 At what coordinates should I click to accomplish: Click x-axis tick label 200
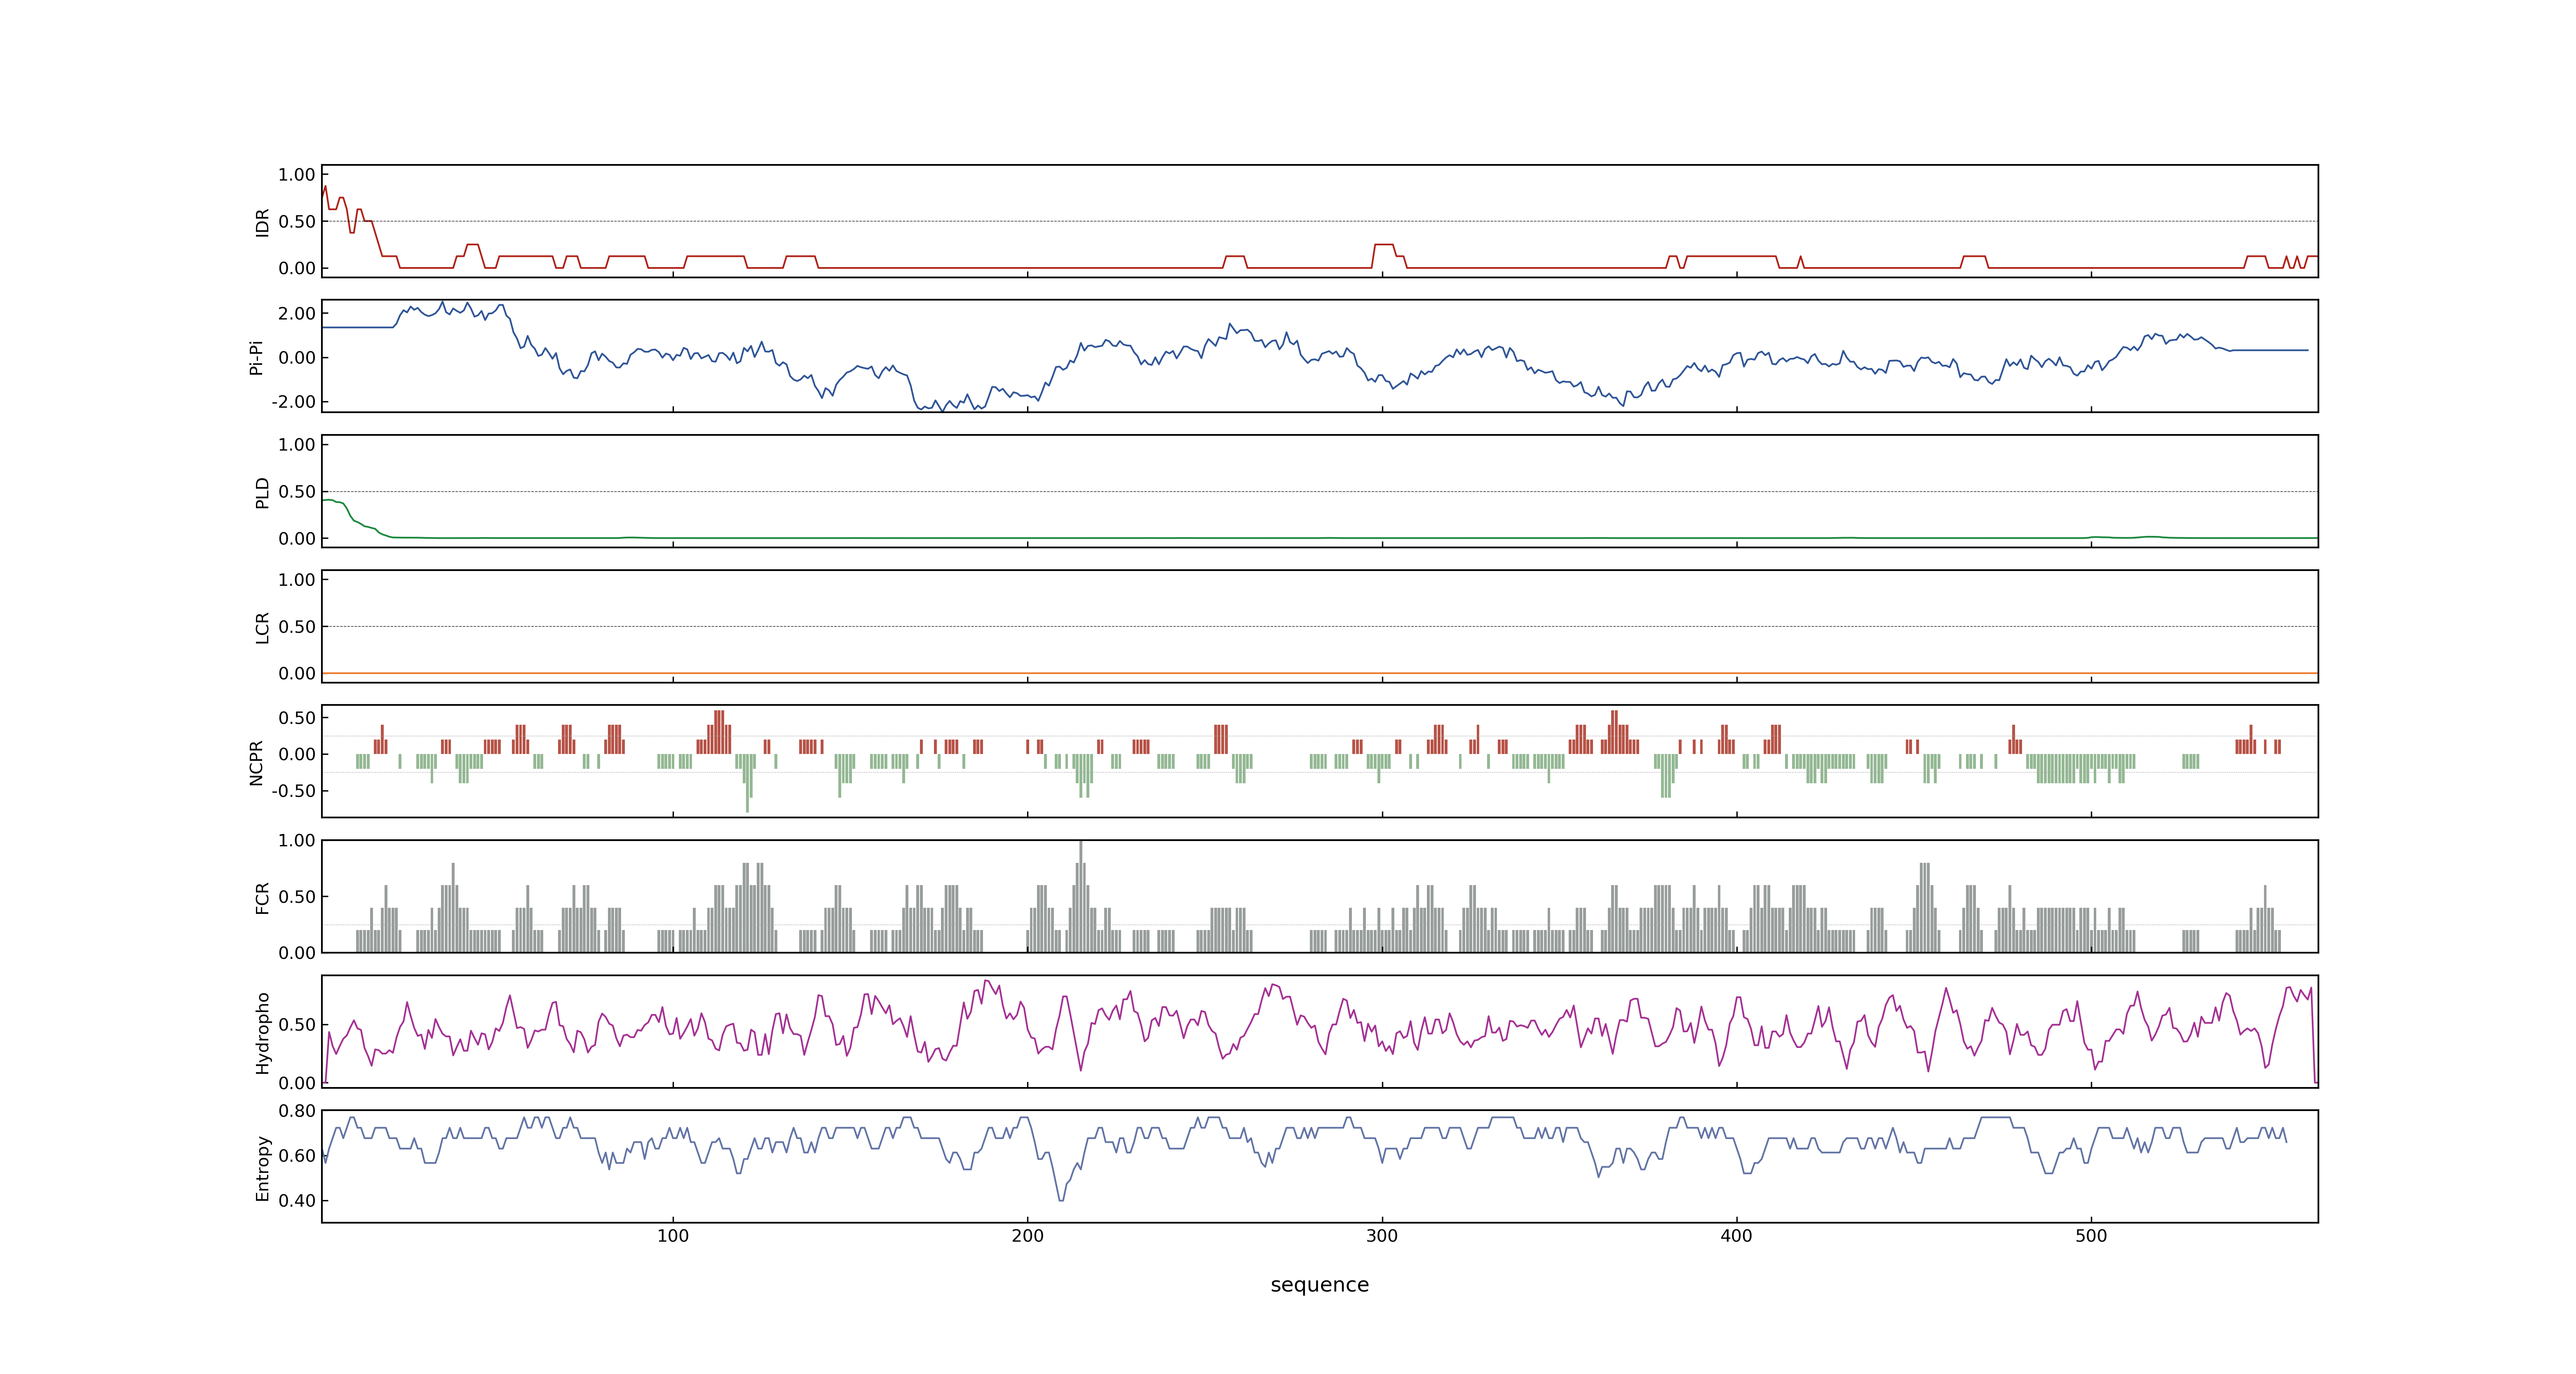(1027, 1236)
